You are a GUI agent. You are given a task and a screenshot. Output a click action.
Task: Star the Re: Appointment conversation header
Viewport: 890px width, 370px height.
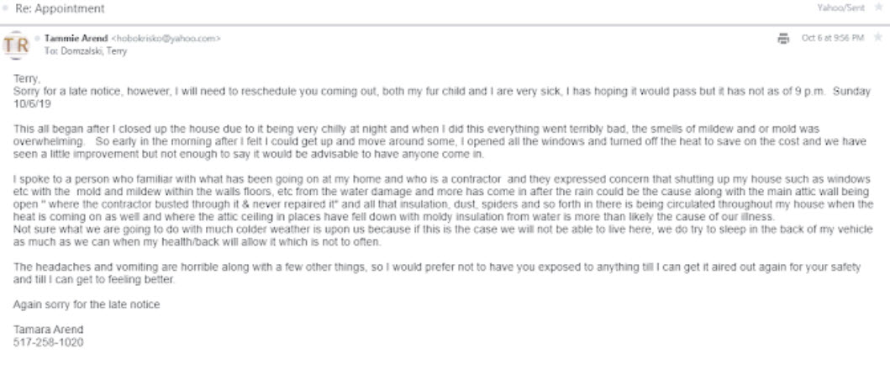pos(878,8)
